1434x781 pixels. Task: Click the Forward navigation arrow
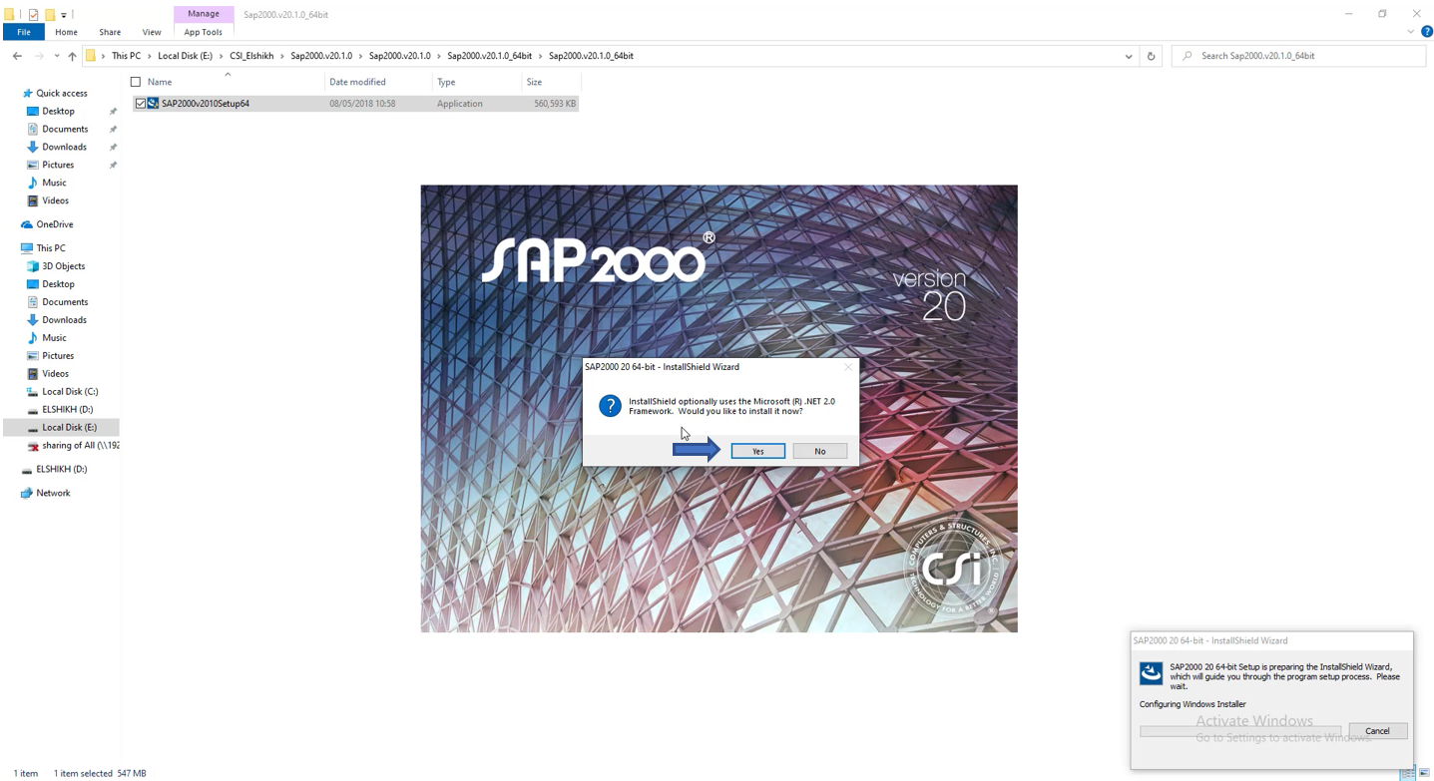point(39,56)
